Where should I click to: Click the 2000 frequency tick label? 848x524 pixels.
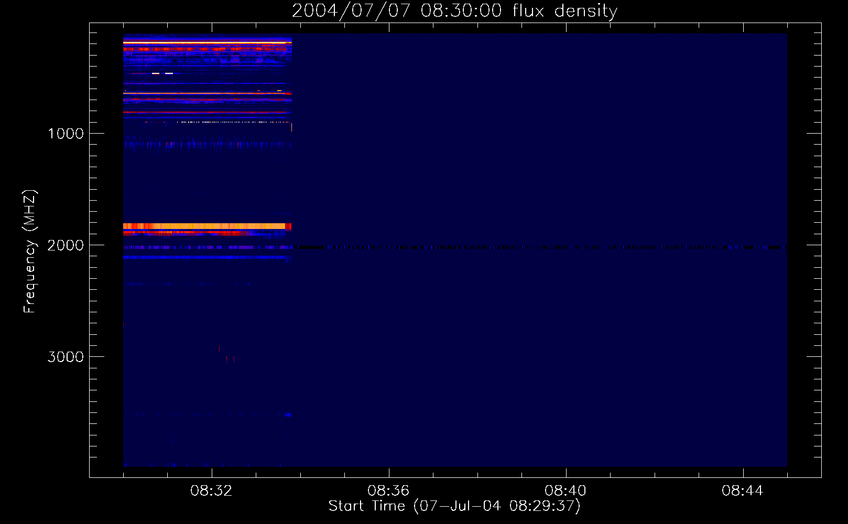pyautogui.click(x=66, y=245)
